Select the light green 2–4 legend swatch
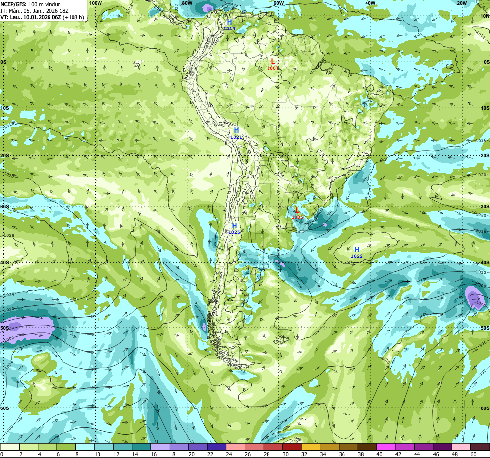This screenshot has width=490, height=458. pyautogui.click(x=29, y=447)
